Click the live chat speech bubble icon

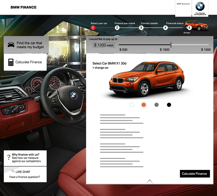click(x=10, y=171)
